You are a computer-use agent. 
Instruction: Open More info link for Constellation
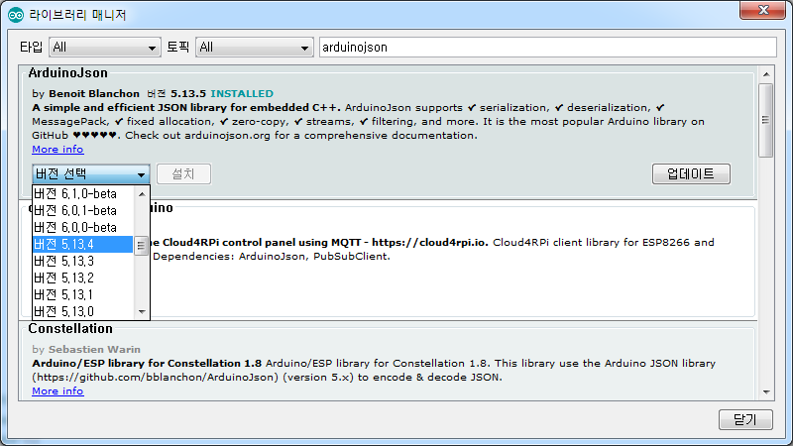[x=57, y=390]
